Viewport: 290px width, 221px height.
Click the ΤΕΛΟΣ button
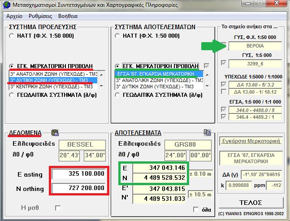click(x=251, y=203)
